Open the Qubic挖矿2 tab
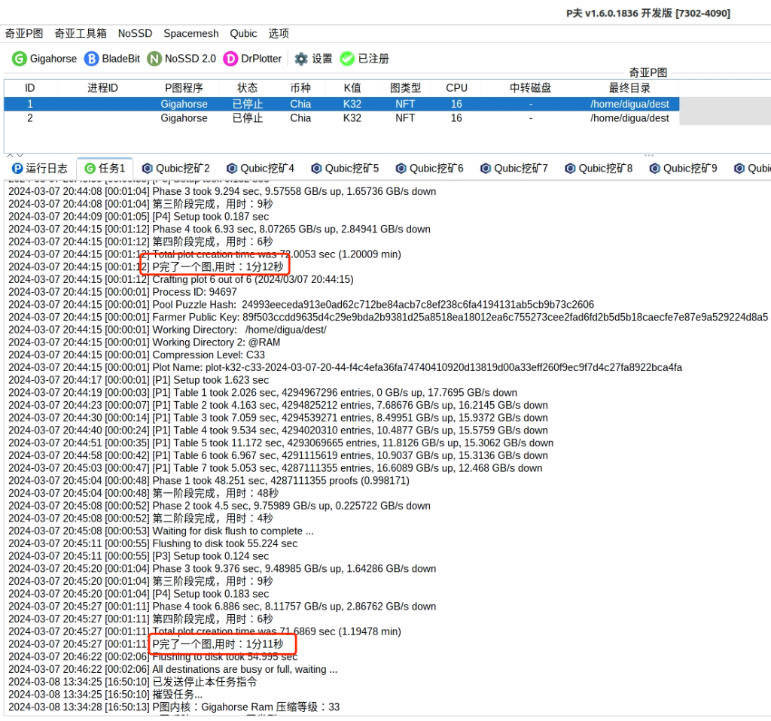771x721 pixels. (x=175, y=169)
